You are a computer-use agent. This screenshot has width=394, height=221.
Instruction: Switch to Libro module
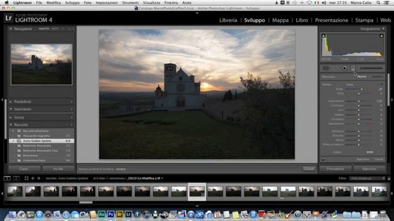click(x=302, y=20)
